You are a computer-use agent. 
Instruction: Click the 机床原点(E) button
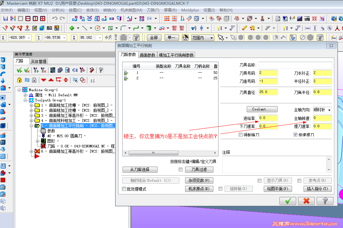[x=199, y=189]
